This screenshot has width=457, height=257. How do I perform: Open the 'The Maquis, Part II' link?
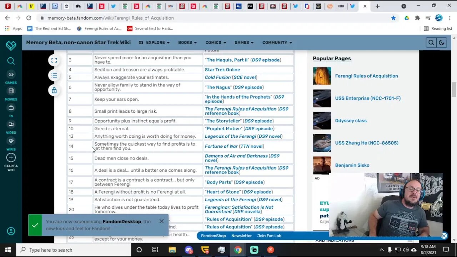point(227,60)
